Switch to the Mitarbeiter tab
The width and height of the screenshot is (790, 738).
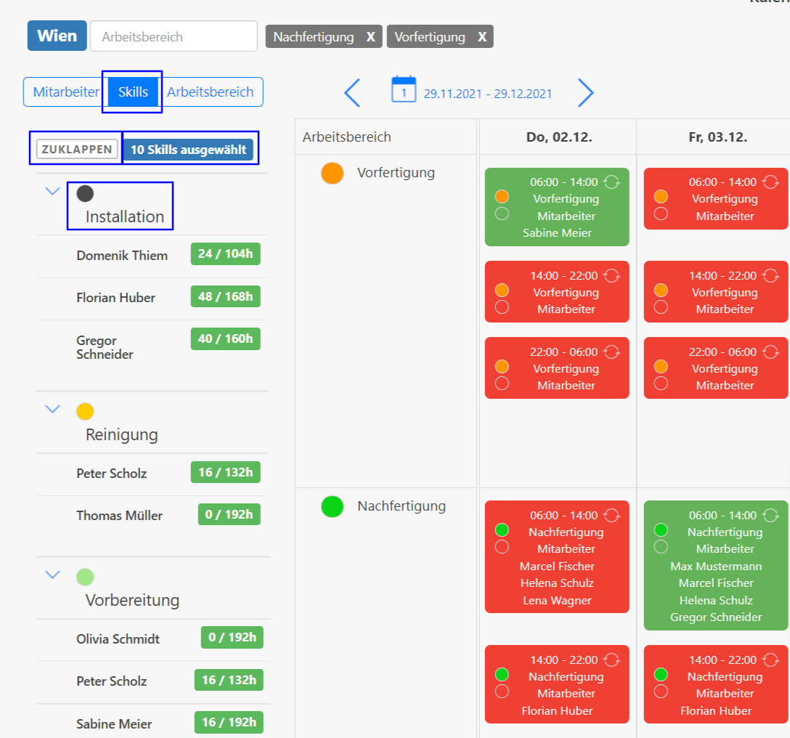pyautogui.click(x=66, y=92)
